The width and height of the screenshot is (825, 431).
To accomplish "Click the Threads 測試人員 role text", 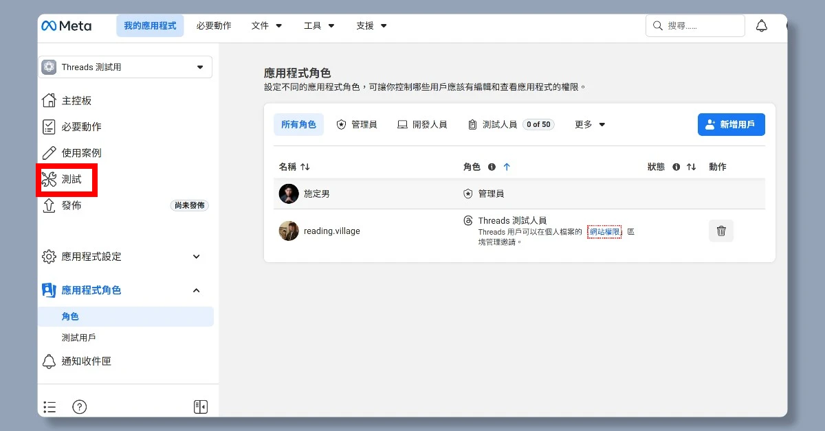I will [x=512, y=221].
